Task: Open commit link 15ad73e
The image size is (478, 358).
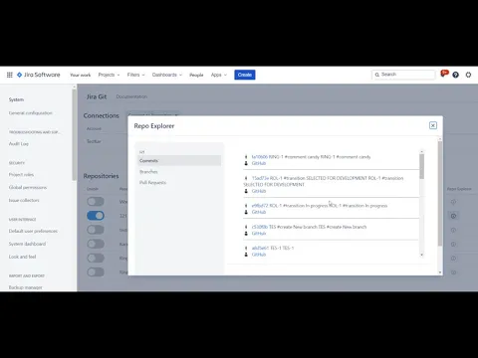Action: pyautogui.click(x=260, y=178)
